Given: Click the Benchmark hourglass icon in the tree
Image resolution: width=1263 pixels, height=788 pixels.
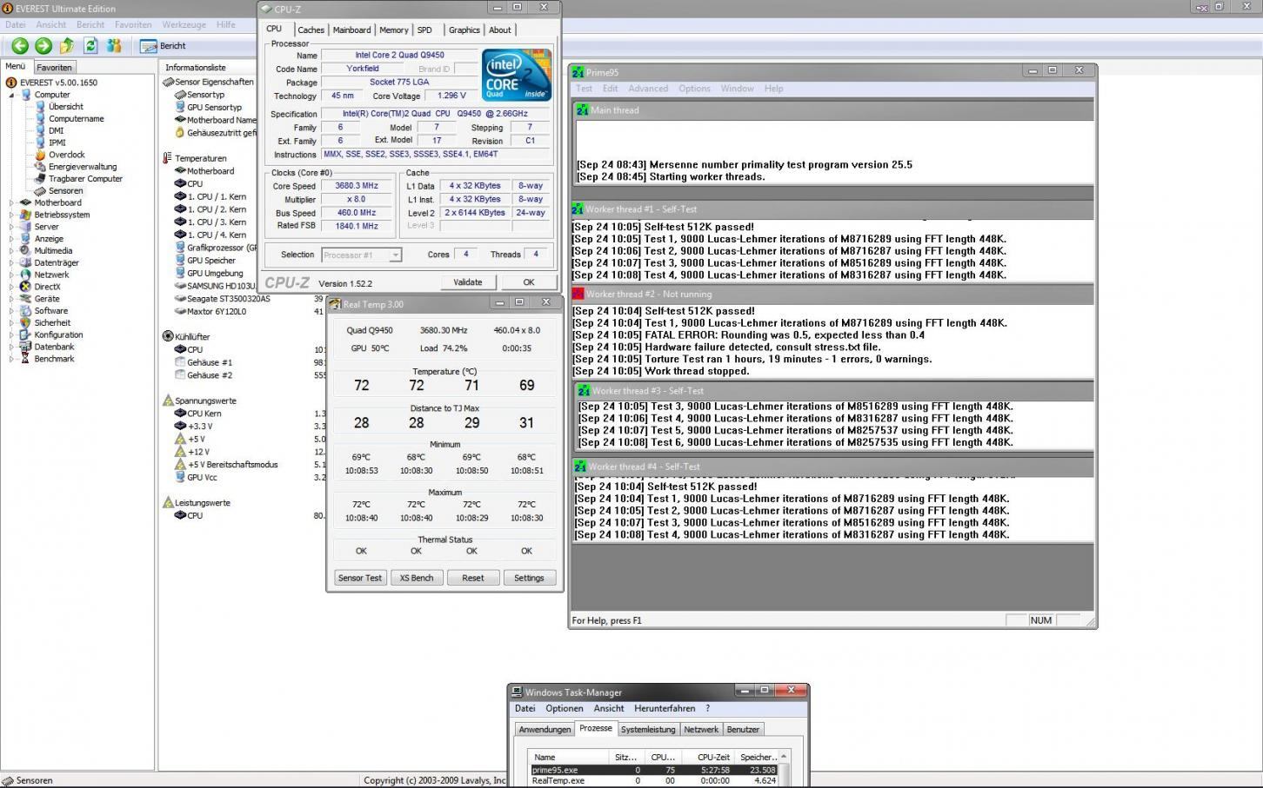Looking at the screenshot, I should (x=26, y=359).
